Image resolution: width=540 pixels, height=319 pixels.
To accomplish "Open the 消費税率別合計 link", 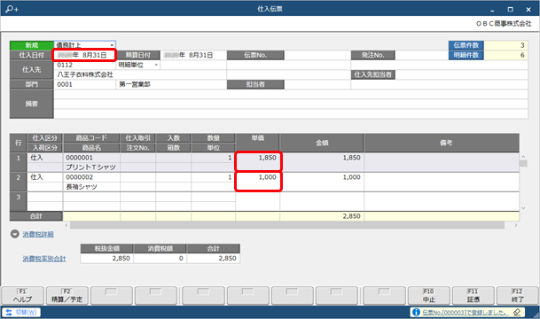I will [x=44, y=259].
